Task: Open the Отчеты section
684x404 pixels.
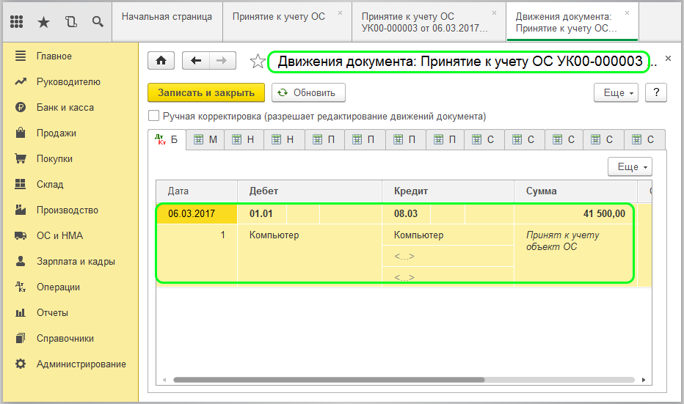Action: (52, 313)
